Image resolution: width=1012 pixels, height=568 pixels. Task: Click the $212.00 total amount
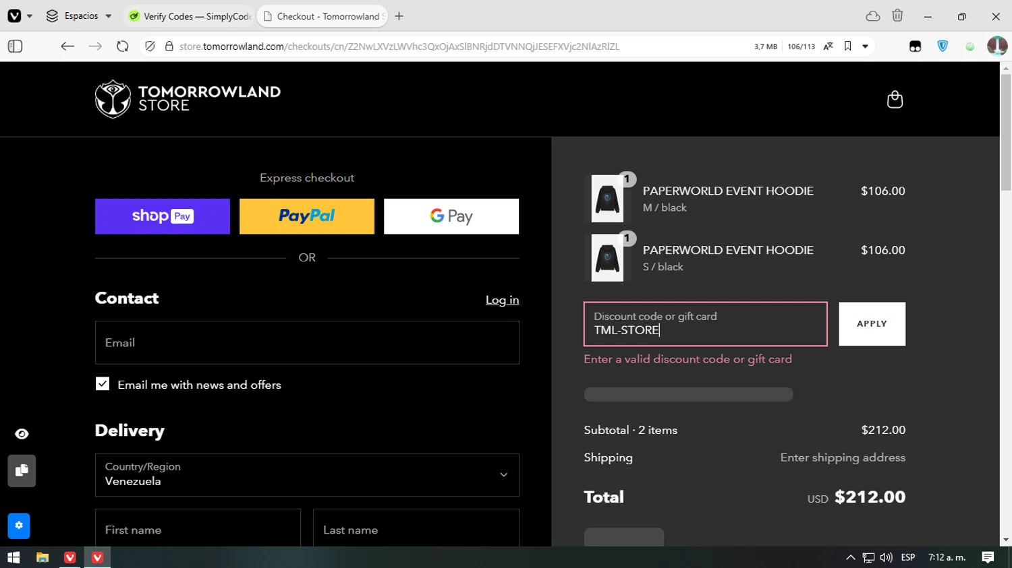point(870,497)
